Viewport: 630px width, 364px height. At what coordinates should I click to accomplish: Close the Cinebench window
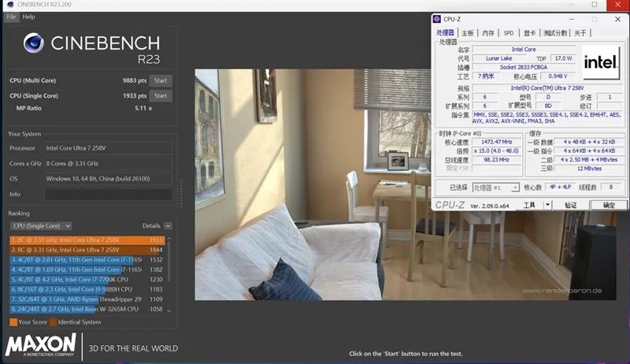pyautogui.click(x=617, y=5)
